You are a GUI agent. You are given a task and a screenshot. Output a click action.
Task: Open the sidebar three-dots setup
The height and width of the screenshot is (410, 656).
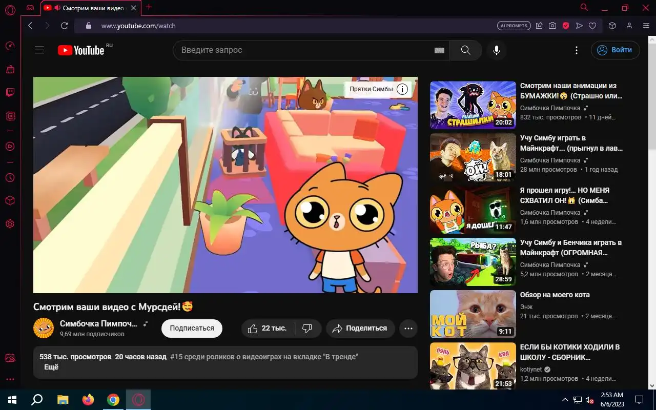(10, 380)
